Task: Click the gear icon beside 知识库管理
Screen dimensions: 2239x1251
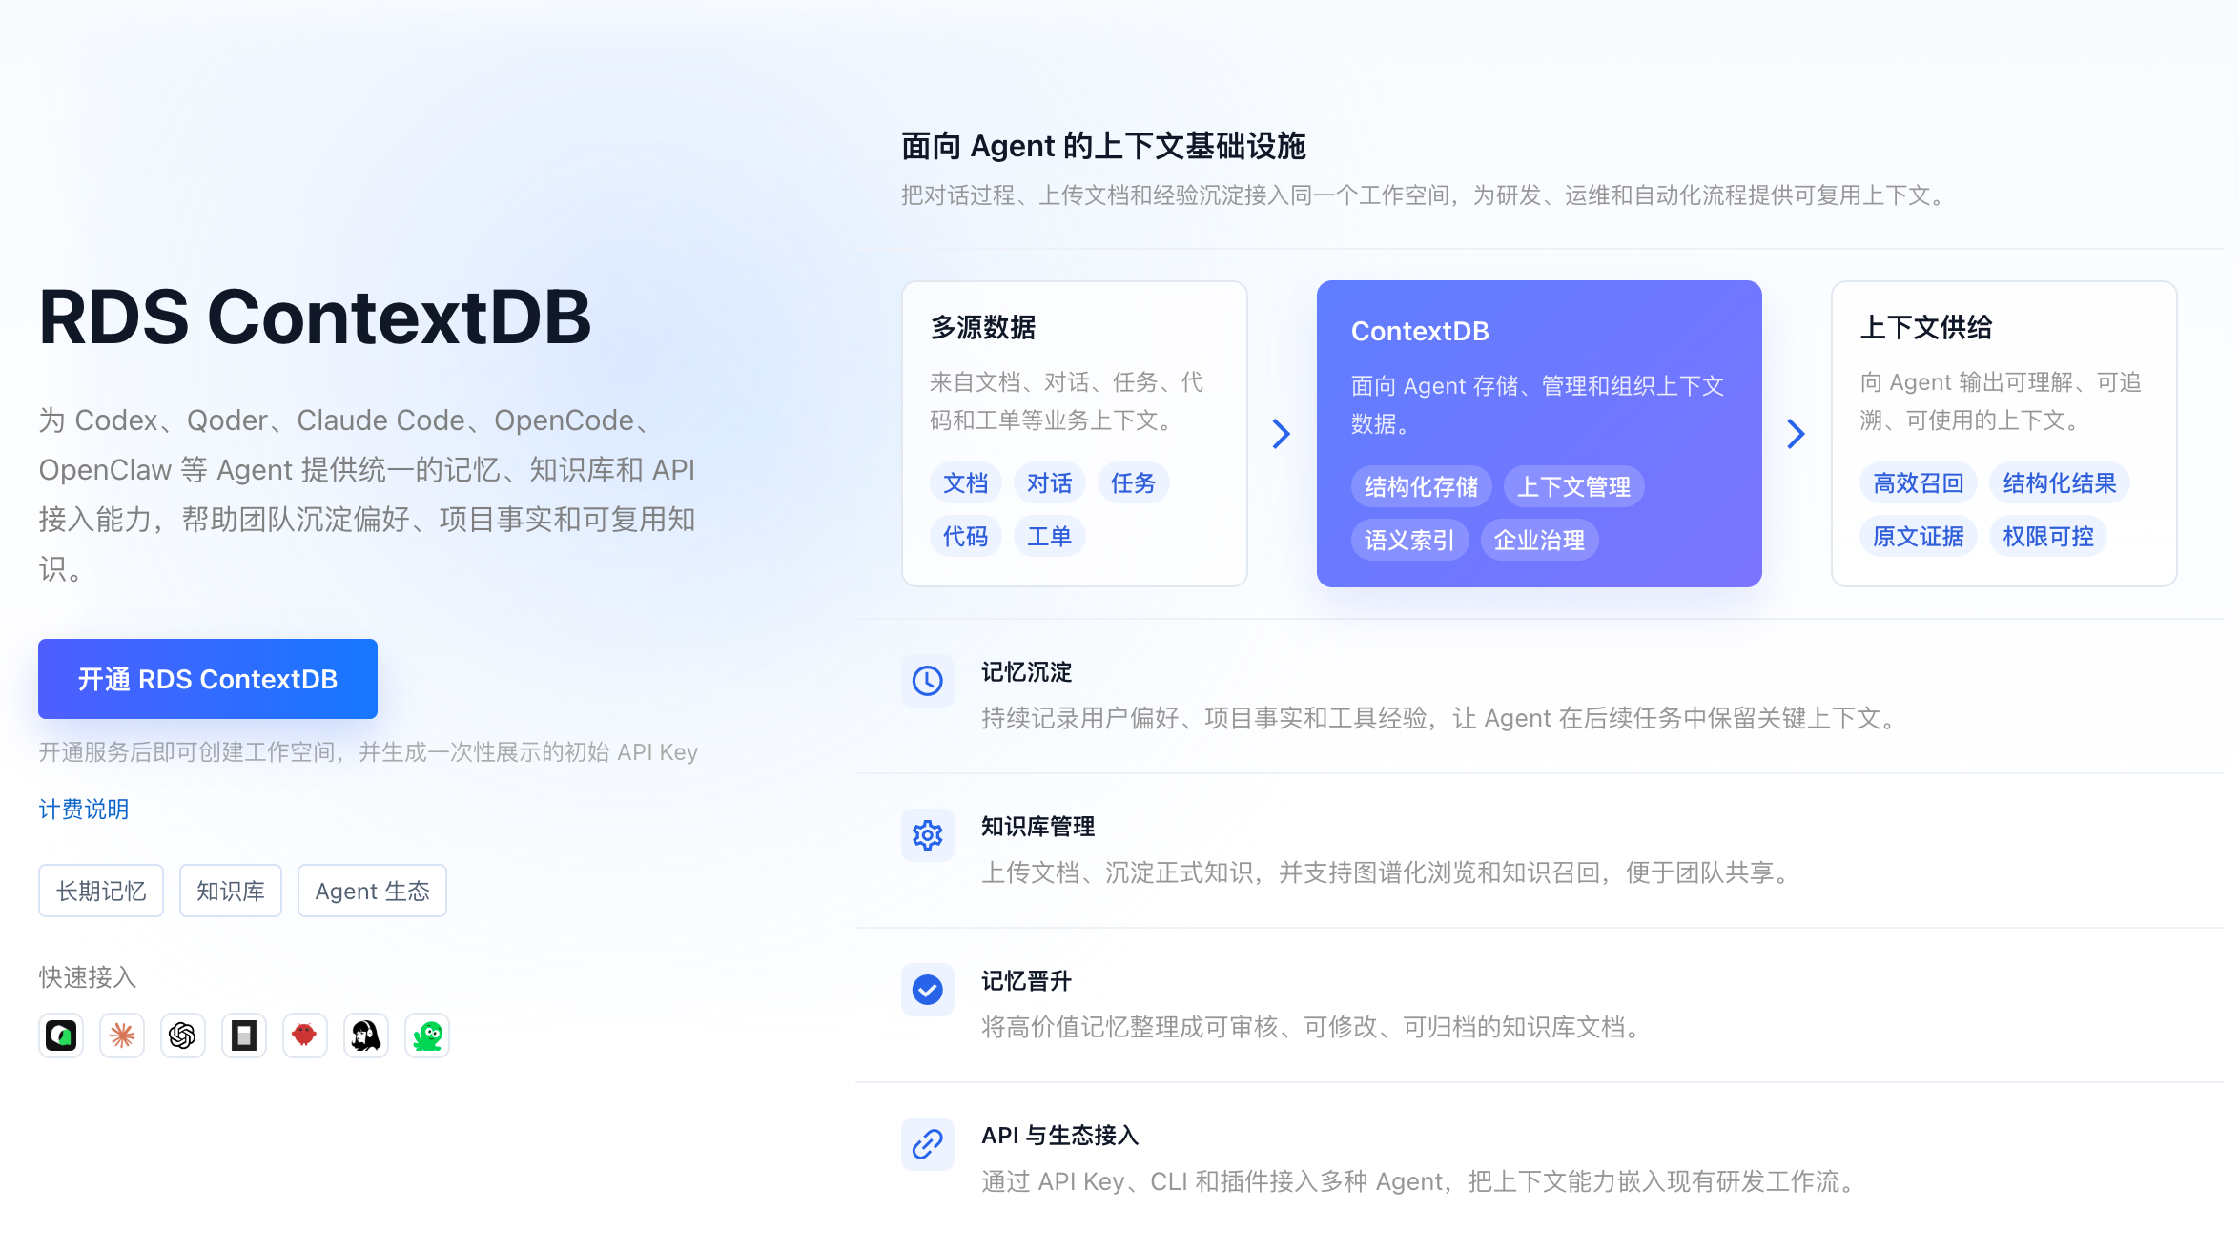Action: click(928, 835)
